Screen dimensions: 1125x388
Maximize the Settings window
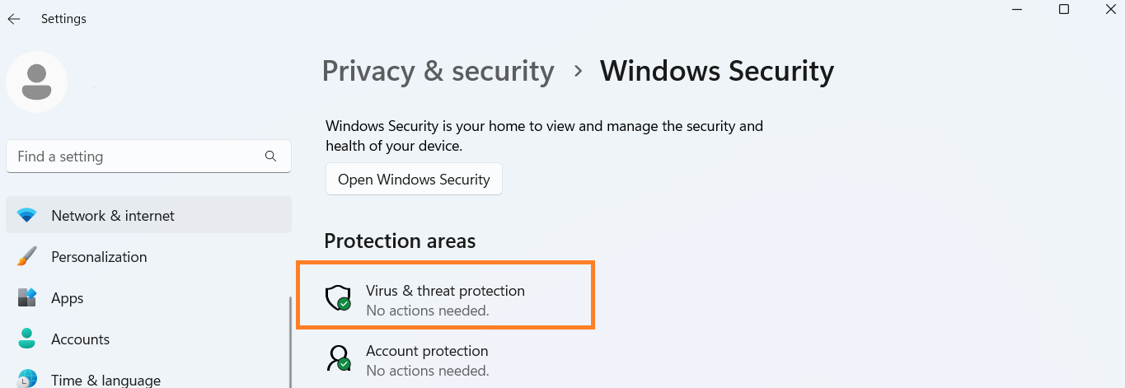[1064, 10]
